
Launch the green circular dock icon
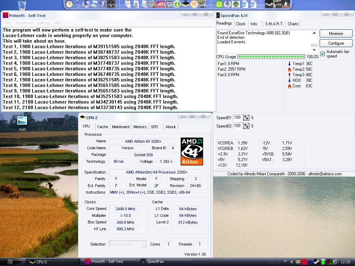click(219, 4)
